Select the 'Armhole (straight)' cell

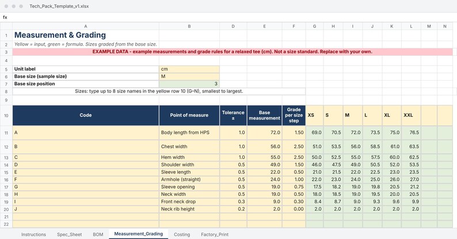pyautogui.click(x=189, y=180)
